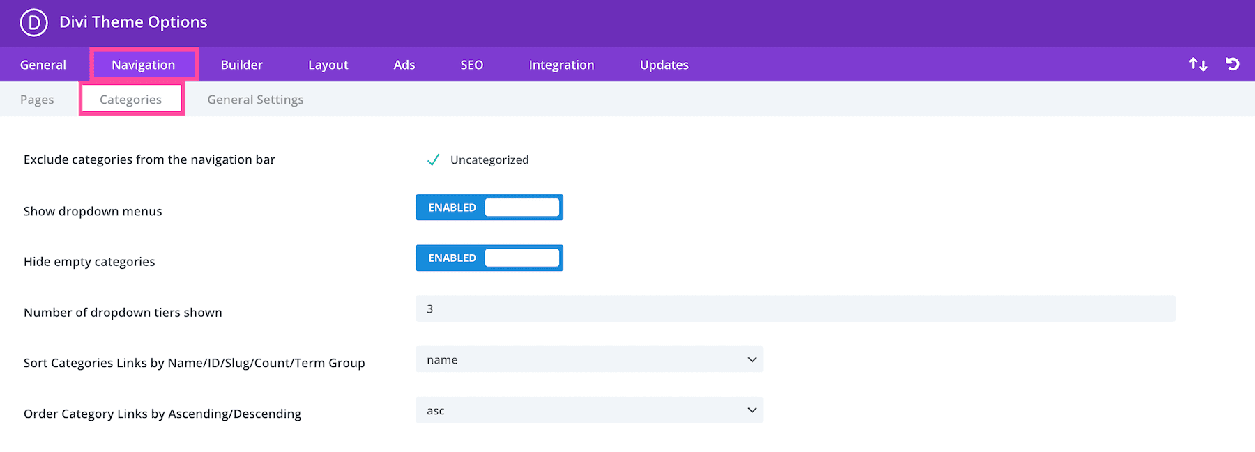The height and width of the screenshot is (452, 1255).
Task: Go to the Layout tab
Action: tap(328, 65)
